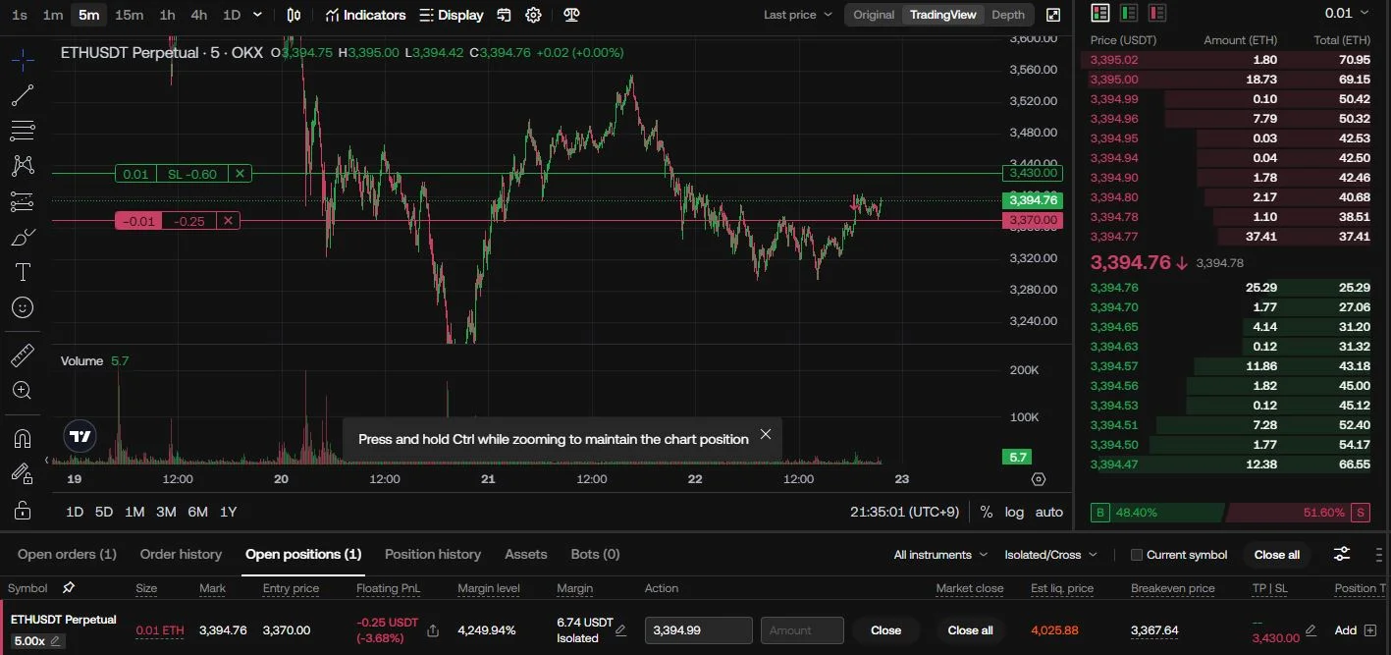Open the Isolated/Cross filter dropdown

click(1051, 555)
